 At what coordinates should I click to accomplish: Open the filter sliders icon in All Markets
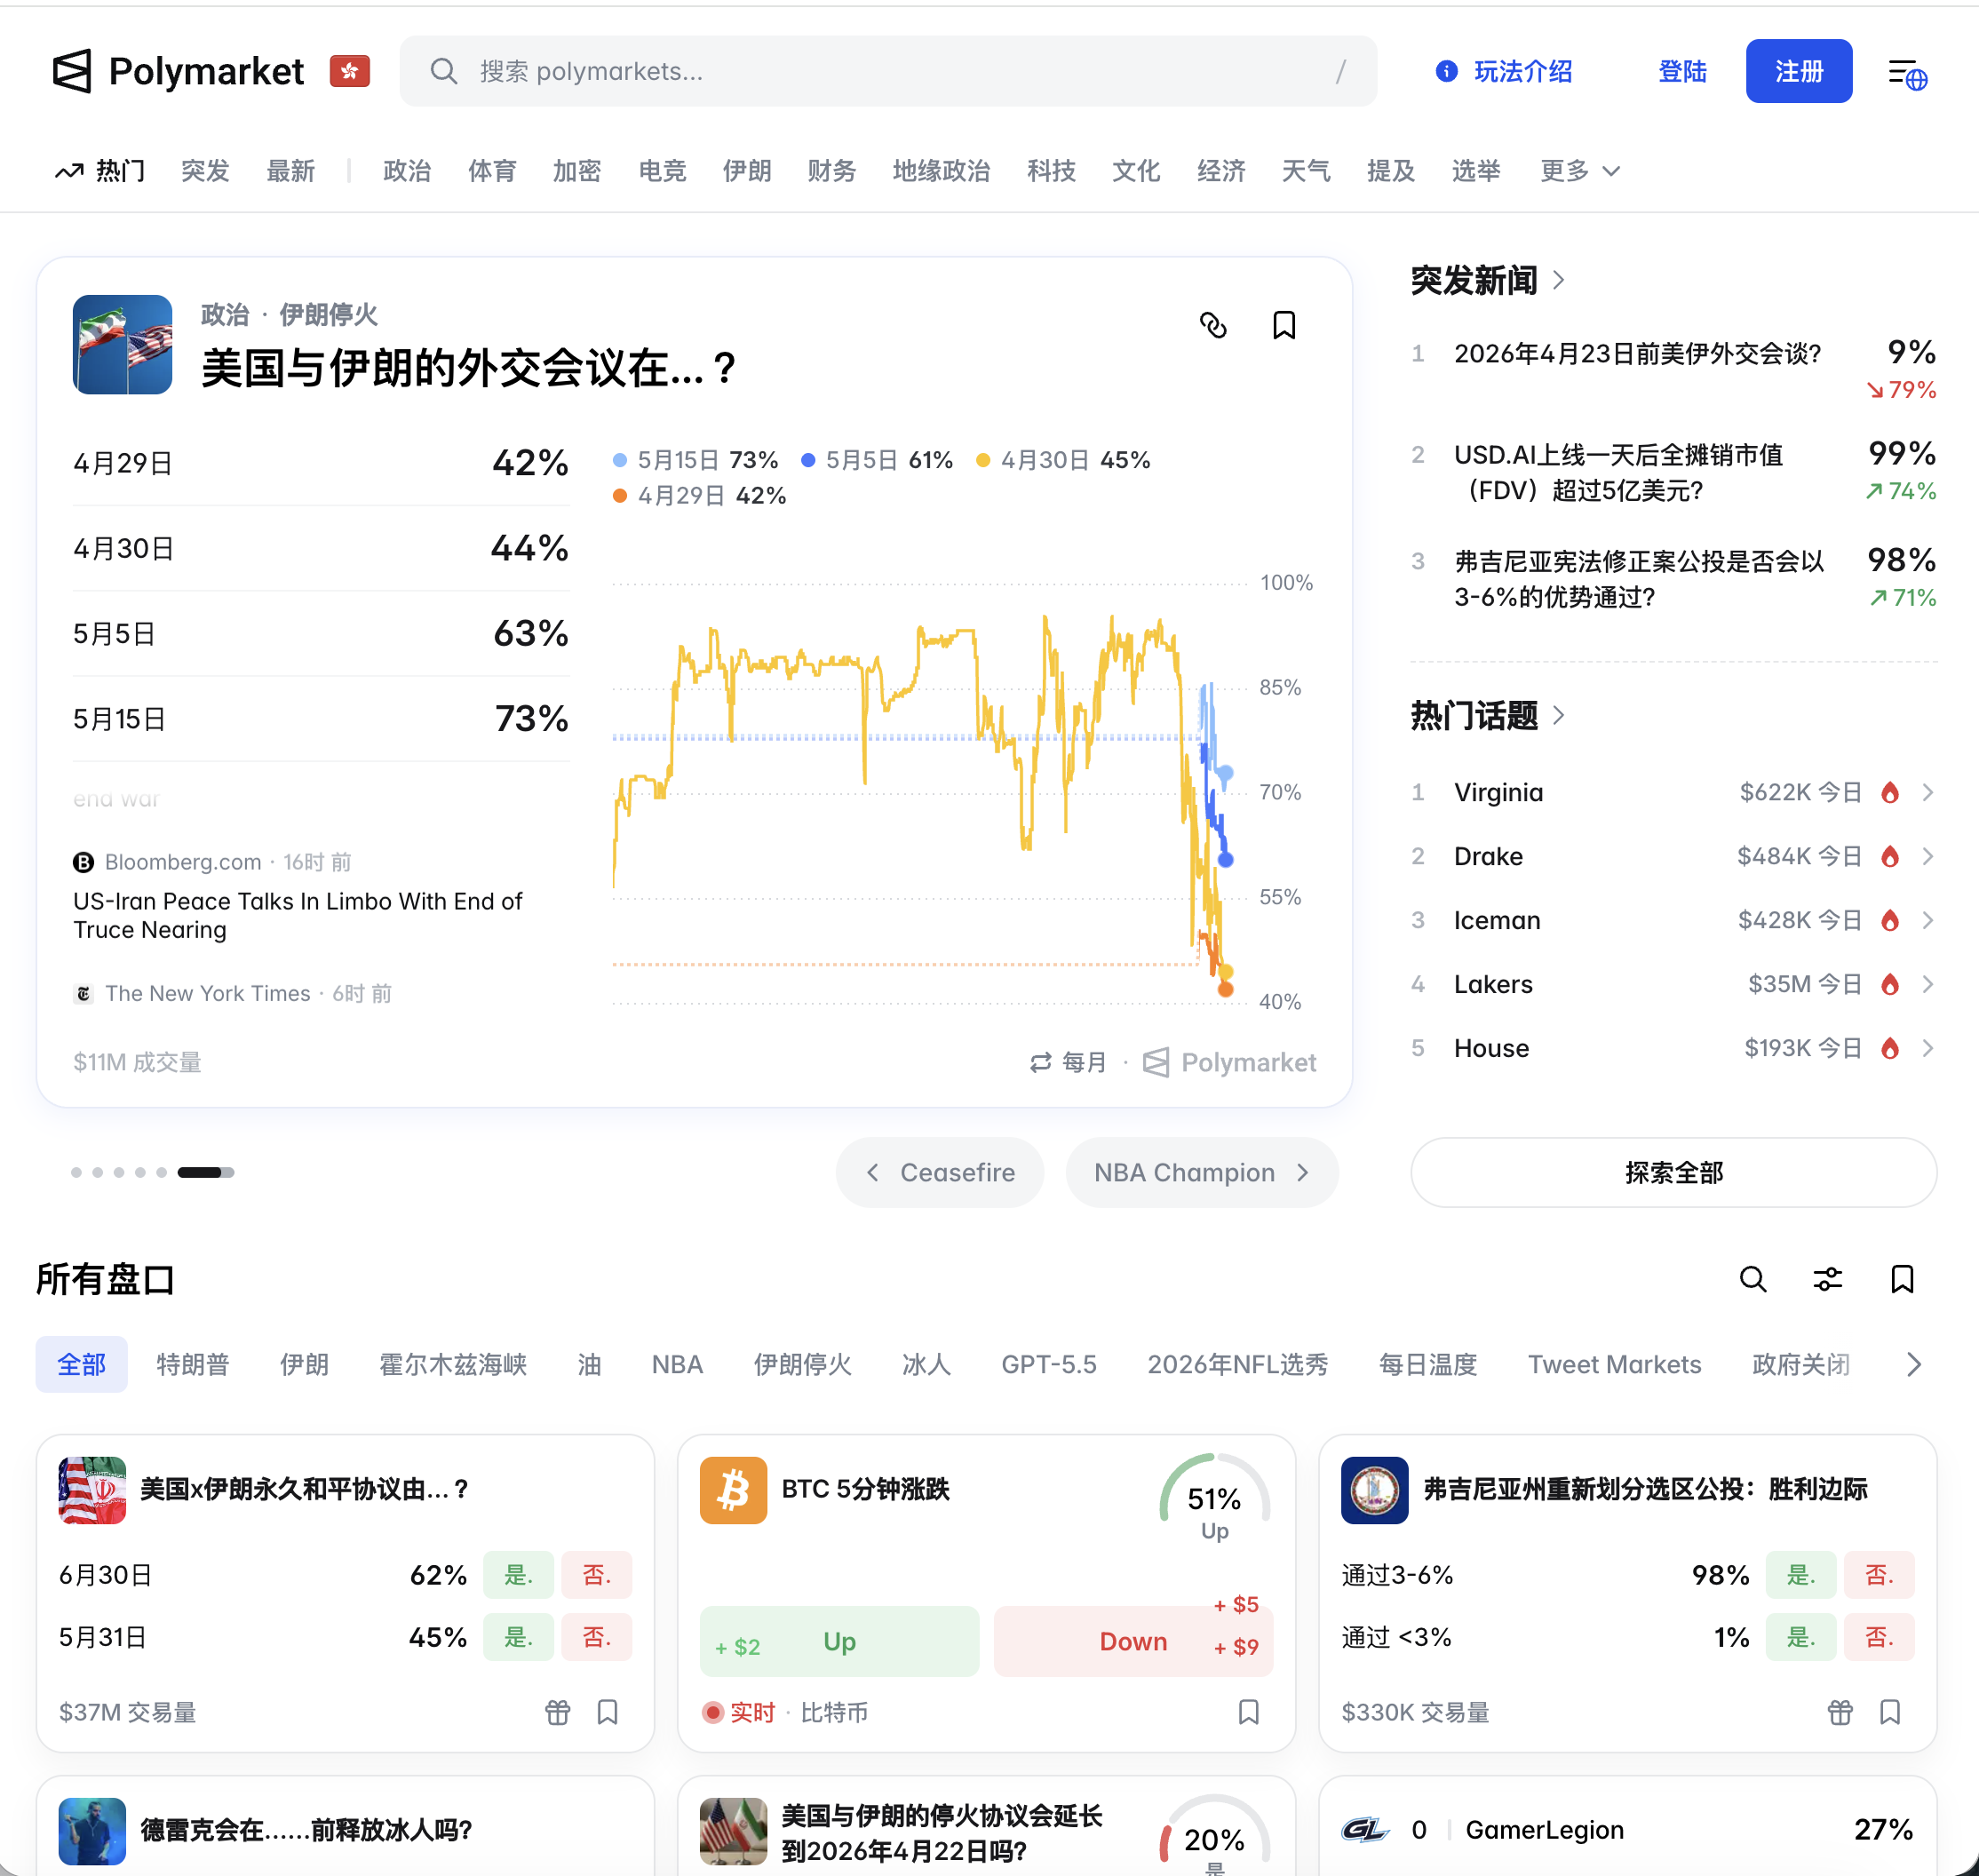[1827, 1279]
